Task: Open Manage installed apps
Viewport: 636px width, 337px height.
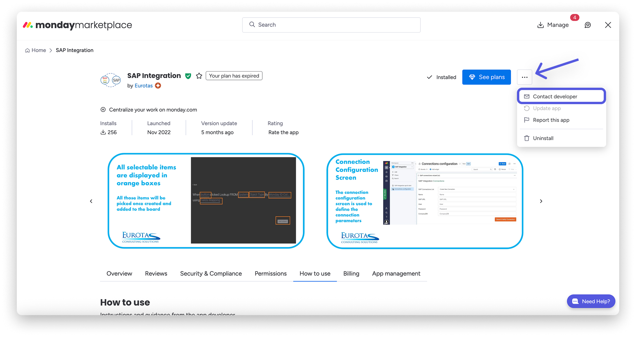Action: coord(553,25)
